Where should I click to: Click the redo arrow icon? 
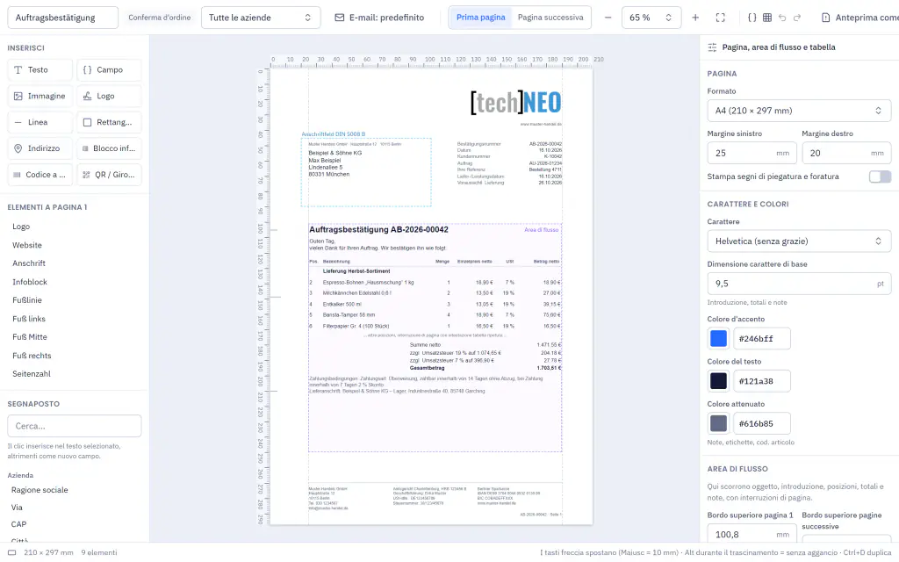coord(797,18)
